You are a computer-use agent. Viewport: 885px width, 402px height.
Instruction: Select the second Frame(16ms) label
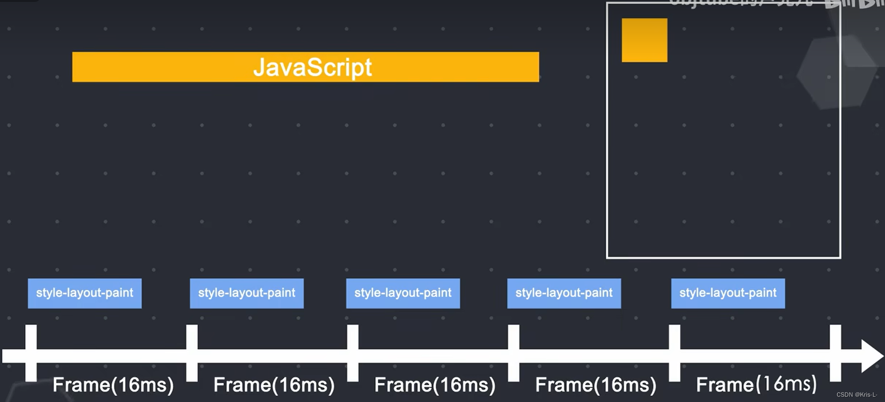[274, 385]
